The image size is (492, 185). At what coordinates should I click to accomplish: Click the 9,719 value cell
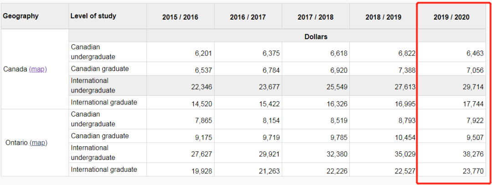click(x=271, y=138)
